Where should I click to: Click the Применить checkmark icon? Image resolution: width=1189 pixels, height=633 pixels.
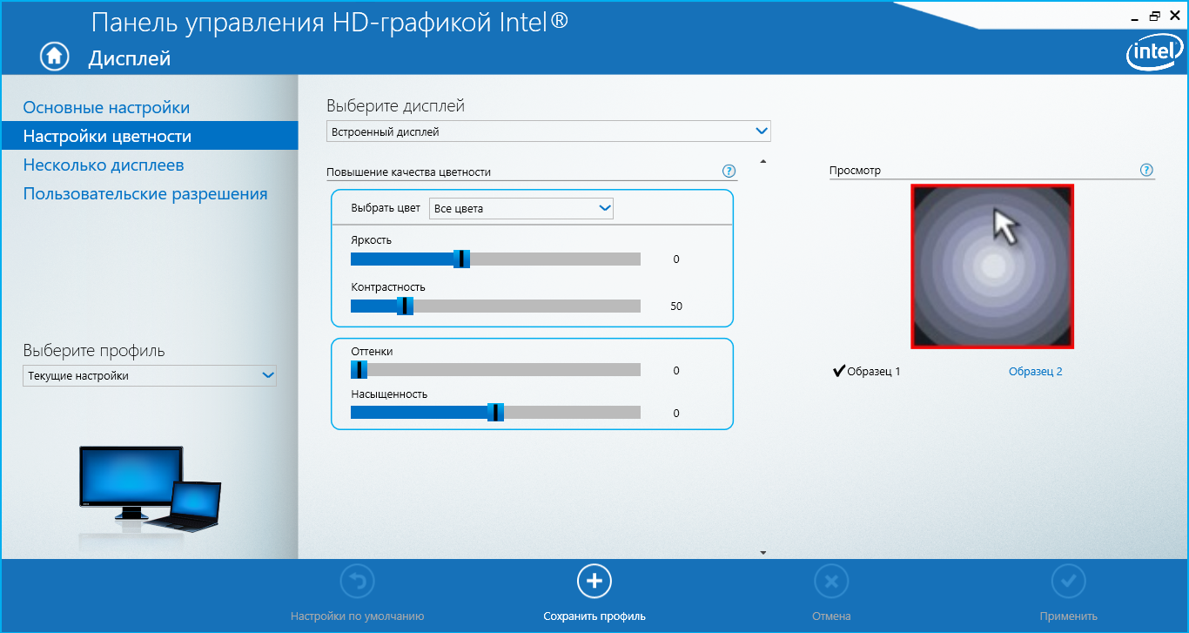point(1068,581)
